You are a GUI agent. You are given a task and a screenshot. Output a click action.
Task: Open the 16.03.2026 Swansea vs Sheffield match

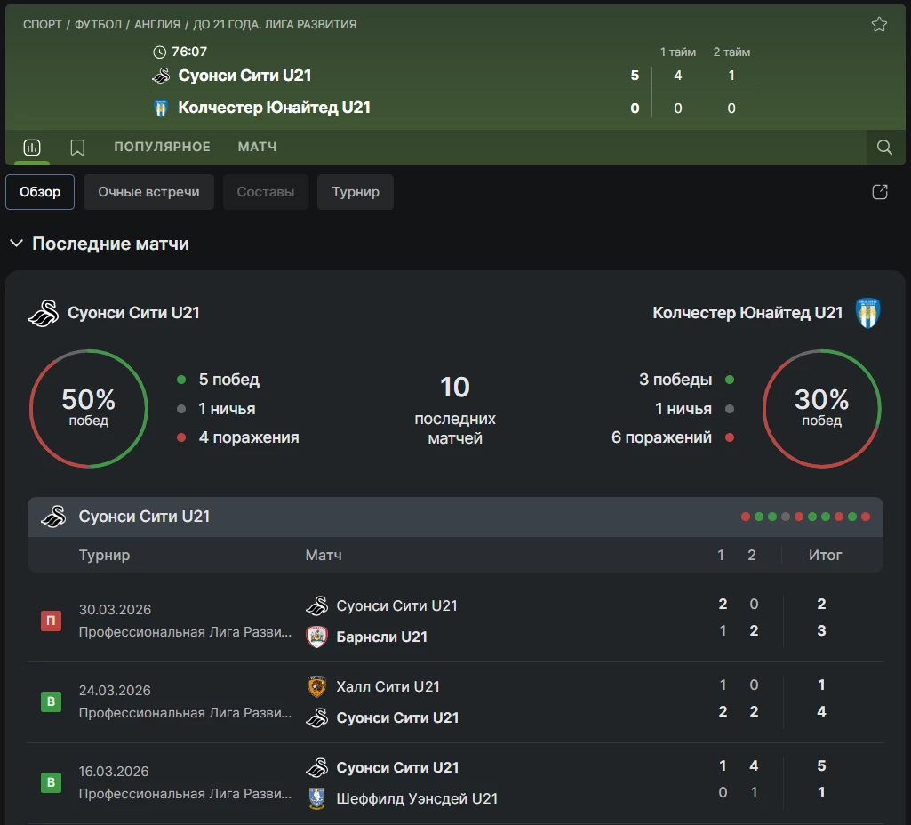[397, 768]
